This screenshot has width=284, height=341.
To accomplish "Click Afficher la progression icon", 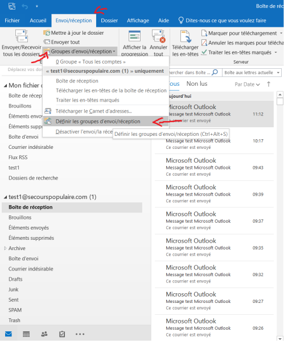I will (134, 36).
